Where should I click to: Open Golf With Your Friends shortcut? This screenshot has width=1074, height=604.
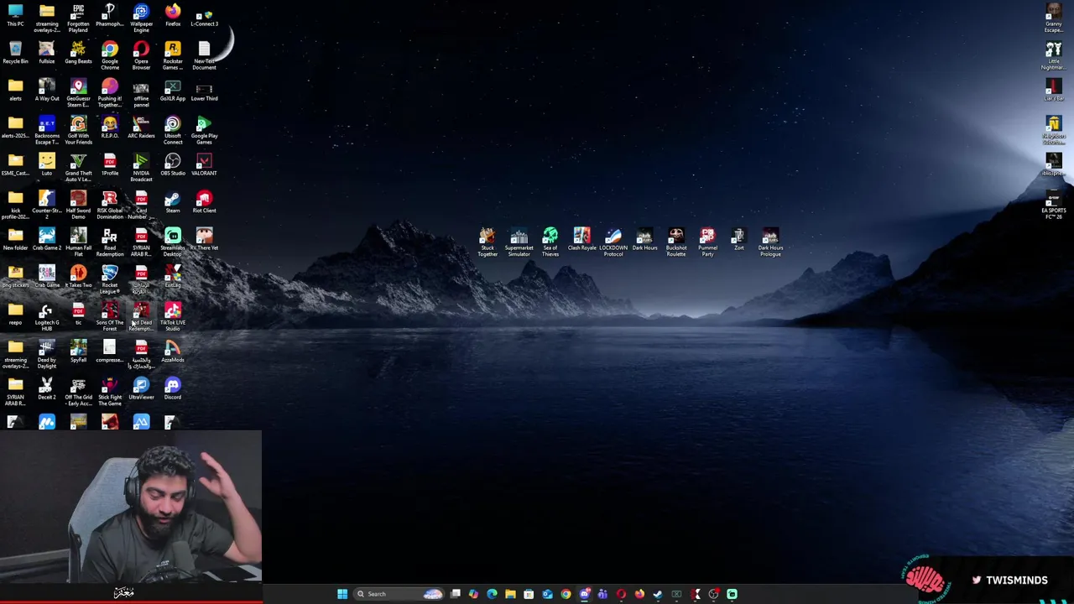click(78, 130)
